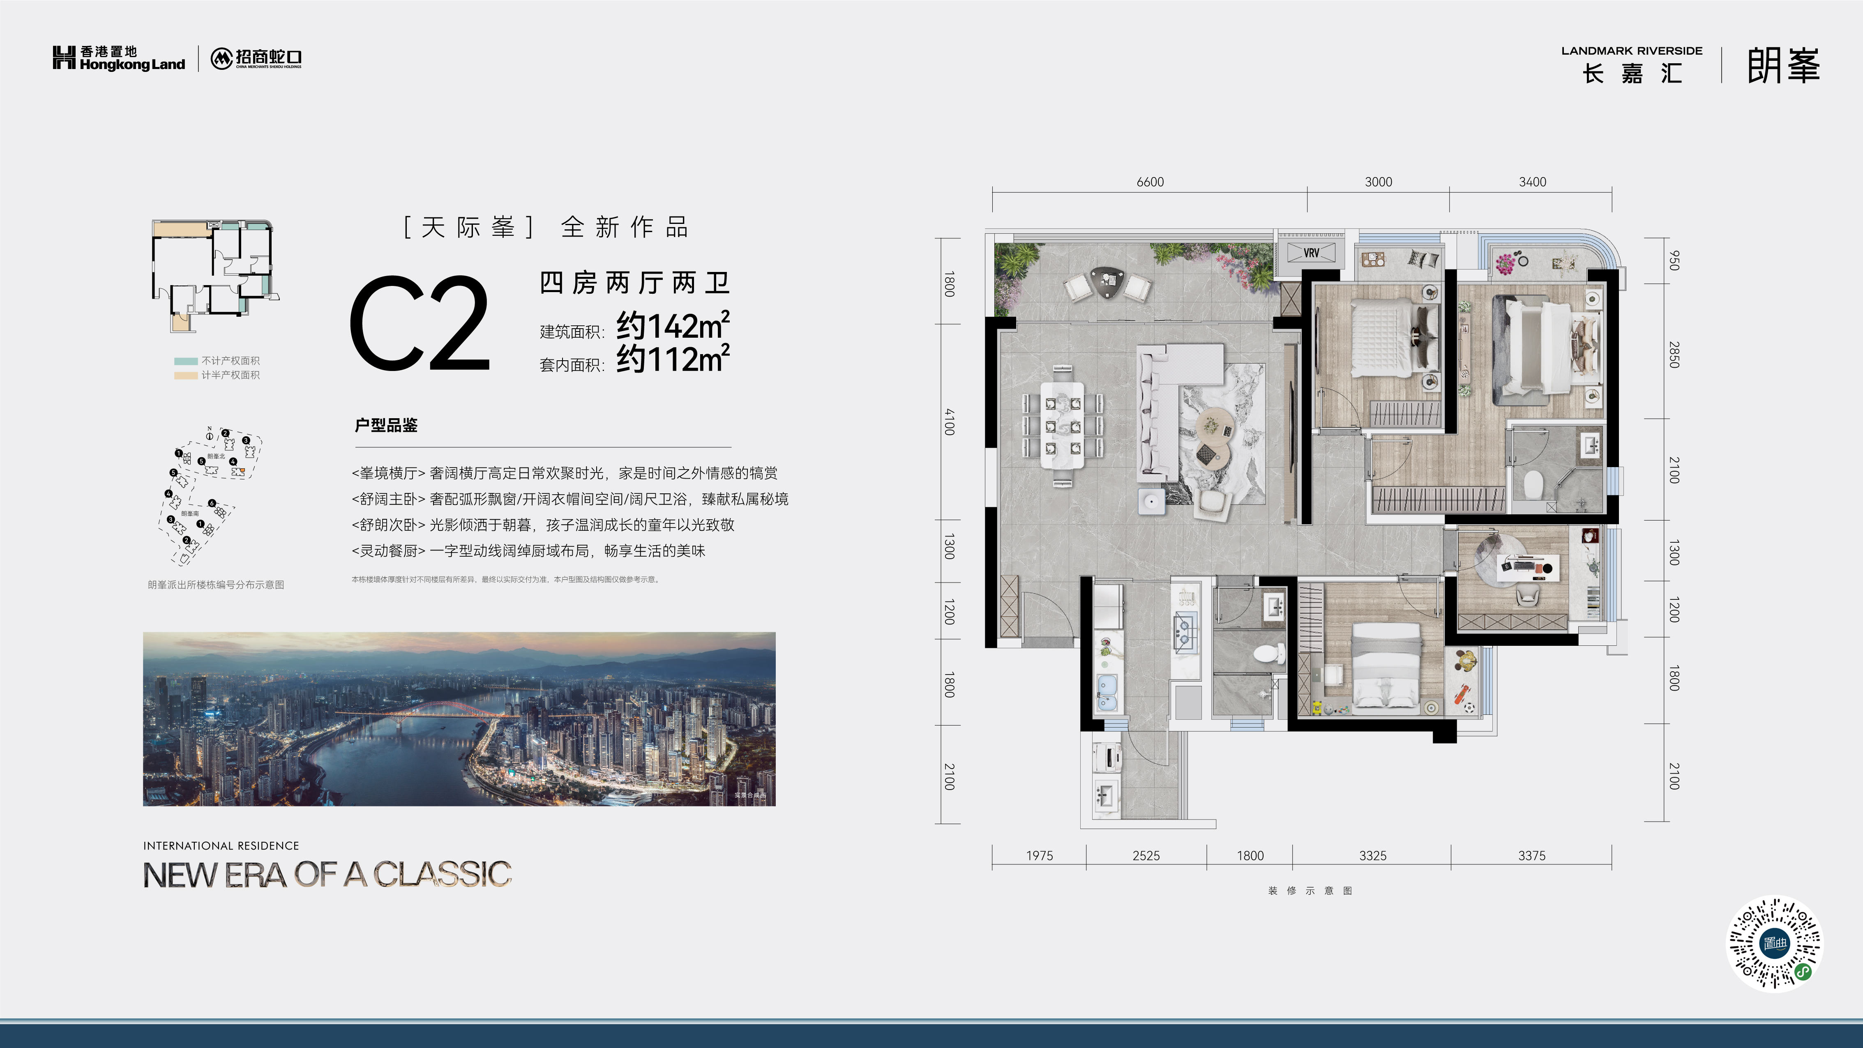Click the north compass on the site map
Viewport: 1863px width, 1048px height.
click(210, 435)
